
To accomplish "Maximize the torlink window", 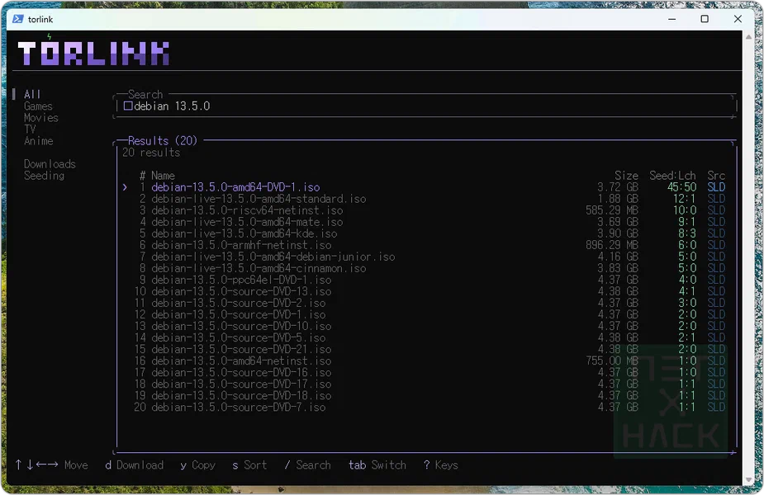I will [705, 19].
